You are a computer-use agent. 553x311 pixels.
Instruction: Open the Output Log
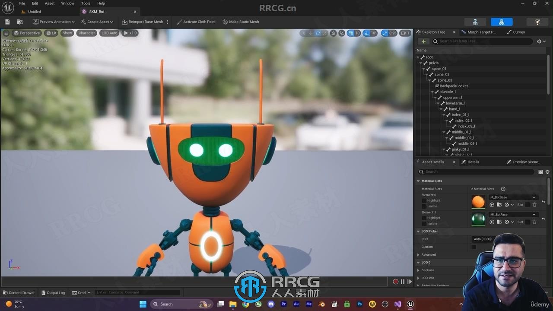coord(53,292)
